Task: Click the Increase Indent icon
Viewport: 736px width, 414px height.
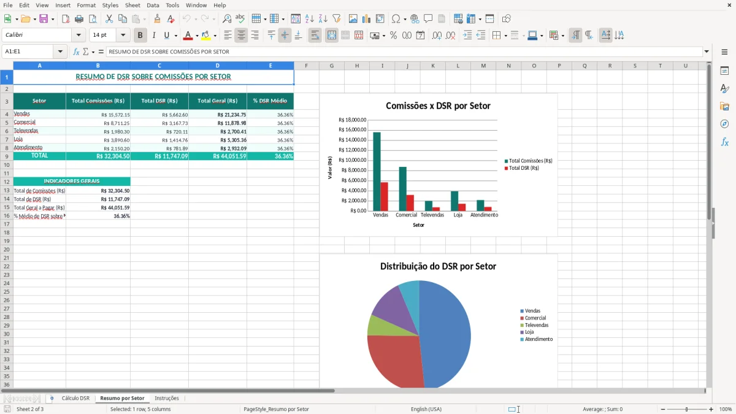Action: [x=467, y=36]
